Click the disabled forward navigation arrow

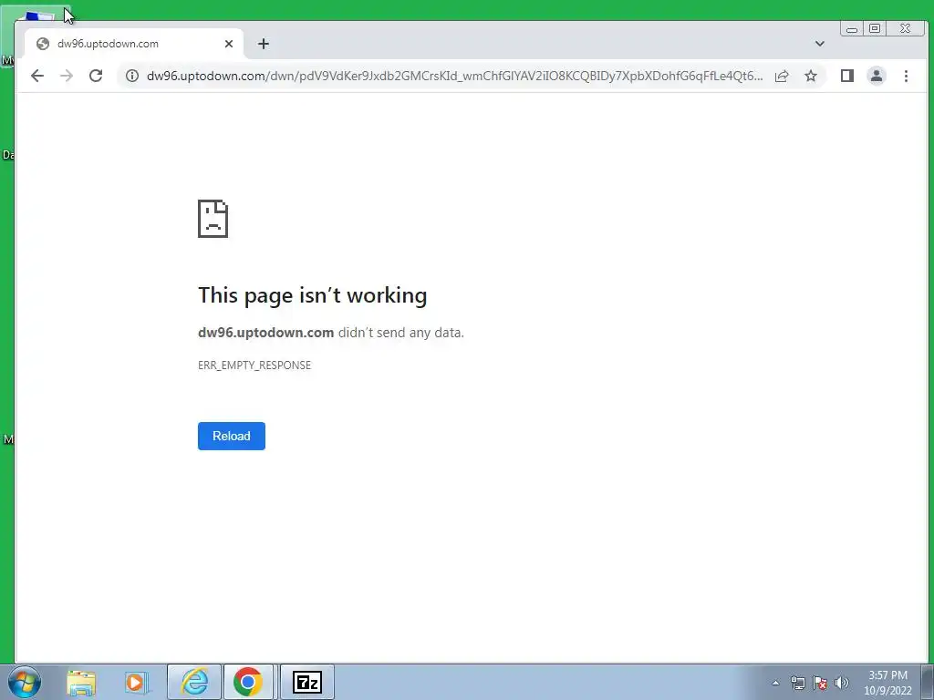pos(66,76)
